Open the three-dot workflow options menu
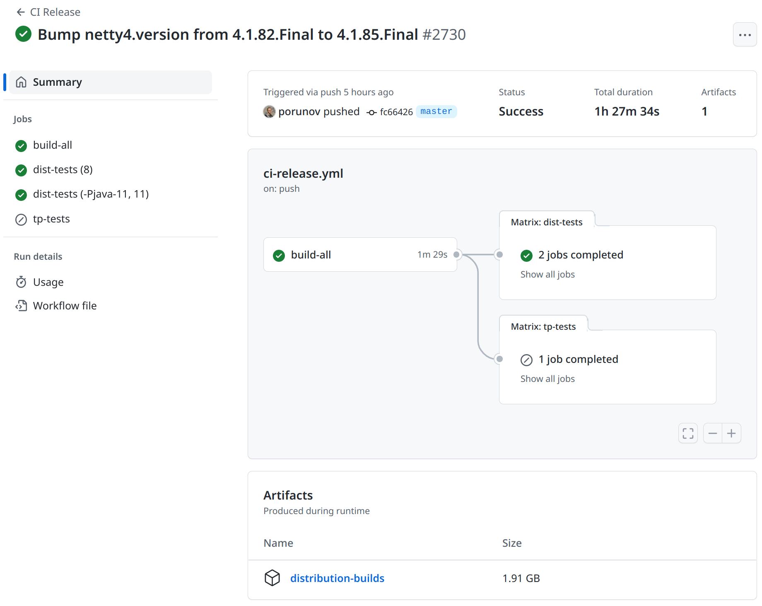 (744, 35)
